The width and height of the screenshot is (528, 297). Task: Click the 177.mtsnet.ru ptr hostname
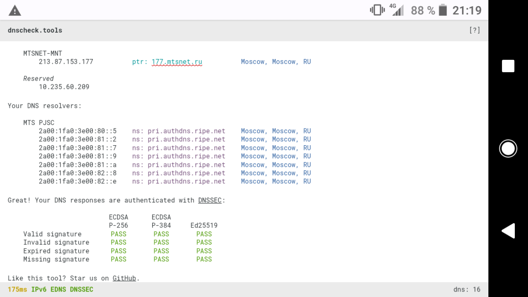click(x=177, y=62)
